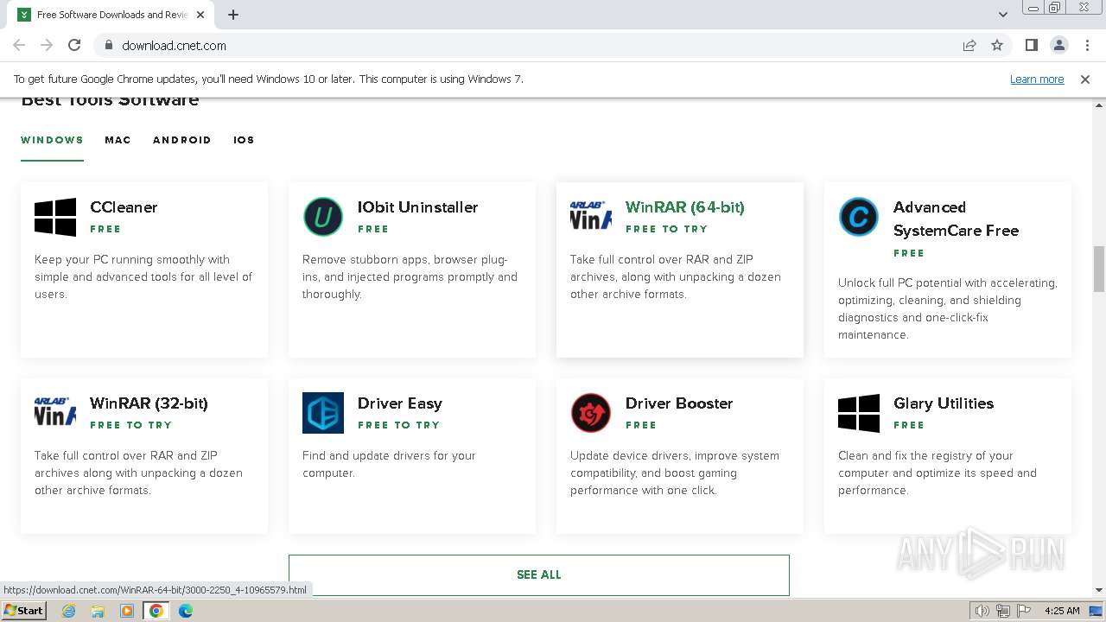Switch to the Android platform tab
This screenshot has height=622, width=1106.
pos(181,140)
